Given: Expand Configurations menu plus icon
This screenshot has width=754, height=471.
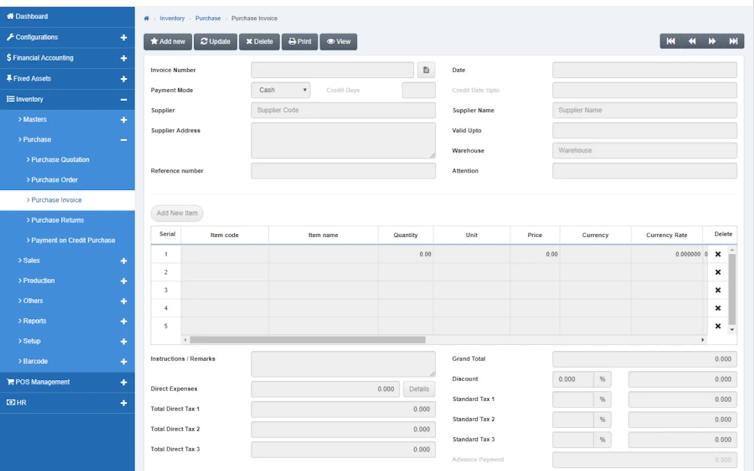Looking at the screenshot, I should point(123,37).
